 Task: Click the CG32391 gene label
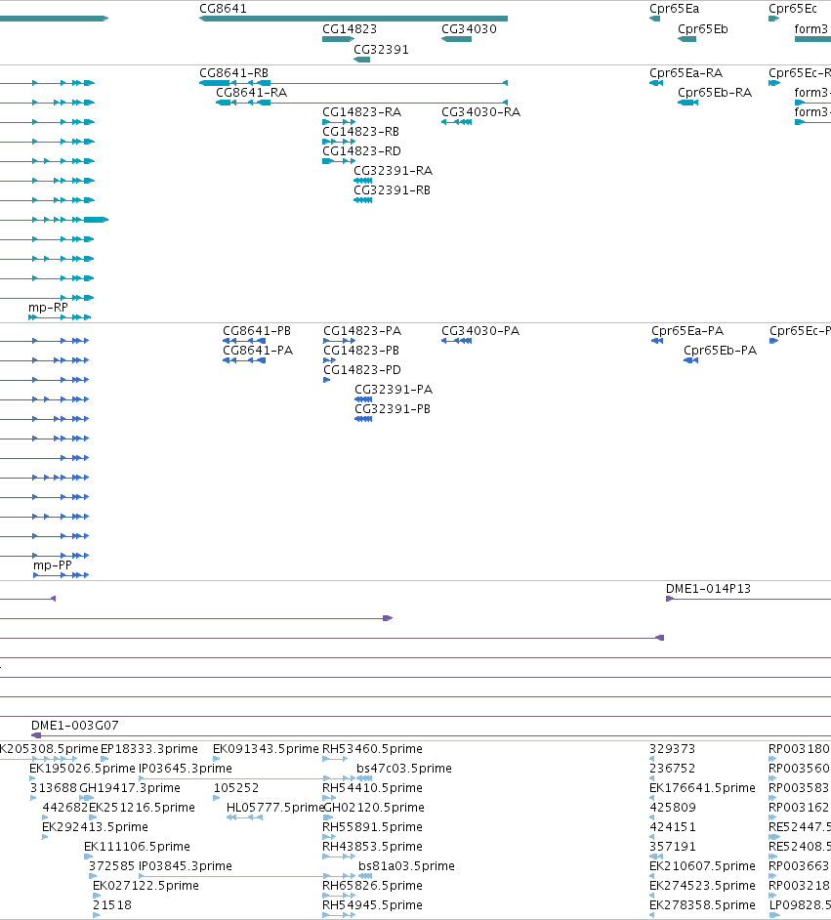tap(381, 50)
